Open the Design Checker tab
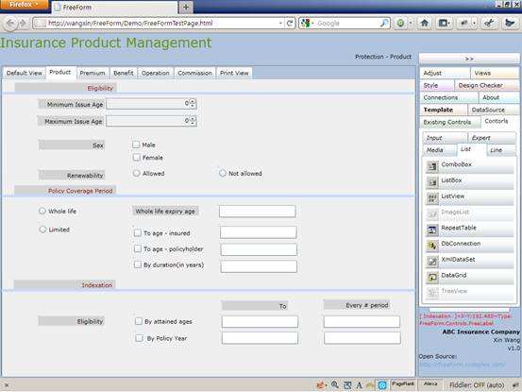Viewport: 522px width, 392px height. click(x=480, y=85)
